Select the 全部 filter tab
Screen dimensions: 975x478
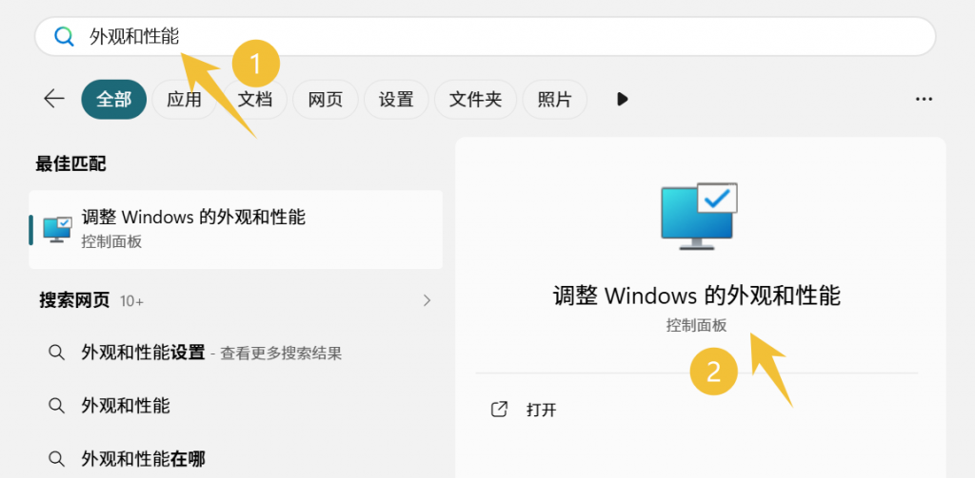(114, 100)
